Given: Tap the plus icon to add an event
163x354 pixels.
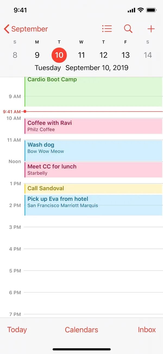Looking at the screenshot, I should point(151,29).
